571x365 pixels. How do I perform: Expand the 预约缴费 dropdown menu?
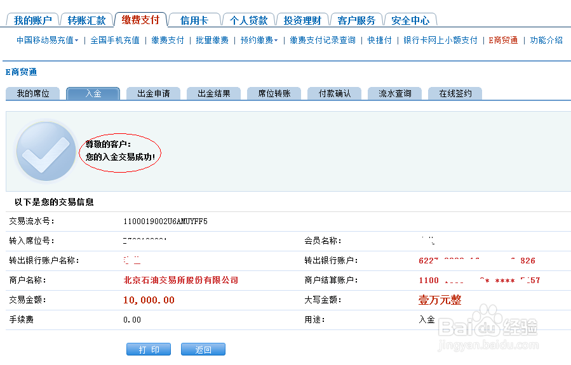259,40
